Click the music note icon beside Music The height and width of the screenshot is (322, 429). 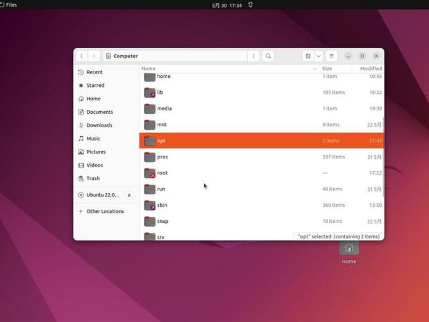pyautogui.click(x=81, y=138)
